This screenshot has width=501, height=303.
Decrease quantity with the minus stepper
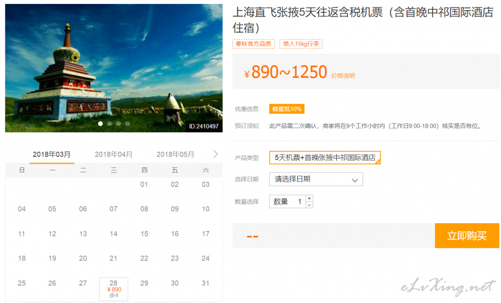click(x=310, y=205)
